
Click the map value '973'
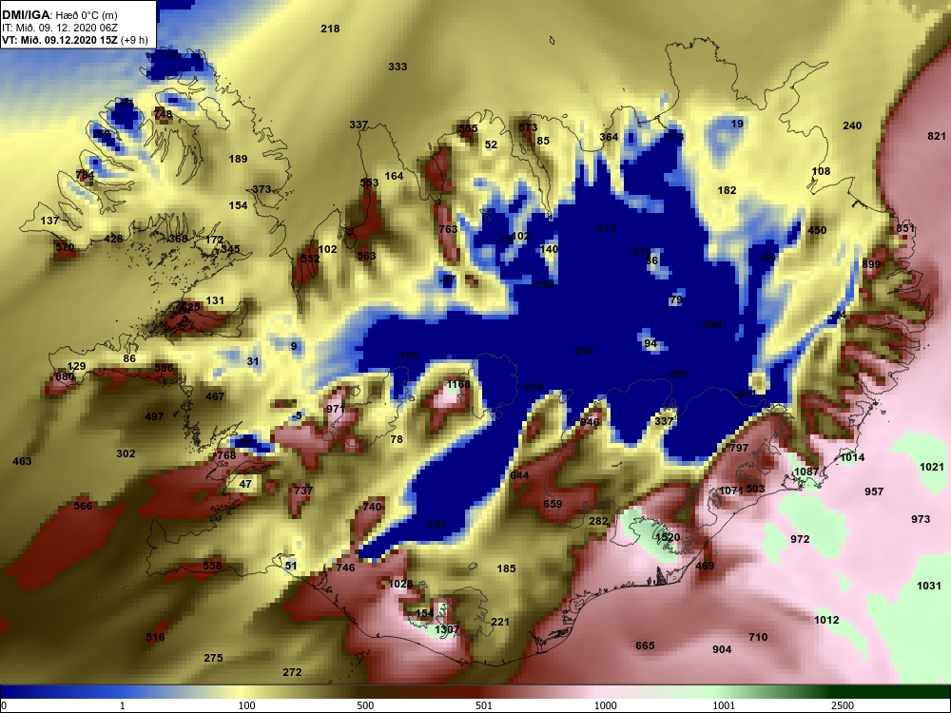(921, 519)
